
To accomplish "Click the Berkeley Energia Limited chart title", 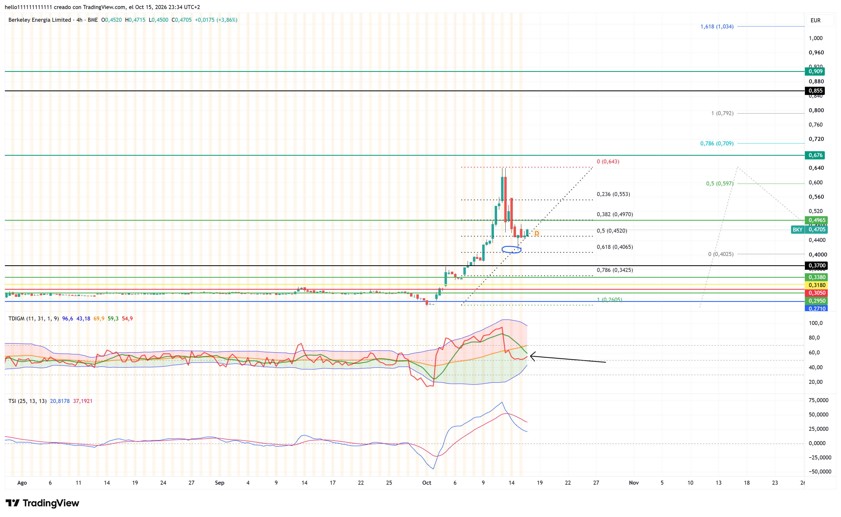I will (x=40, y=20).
